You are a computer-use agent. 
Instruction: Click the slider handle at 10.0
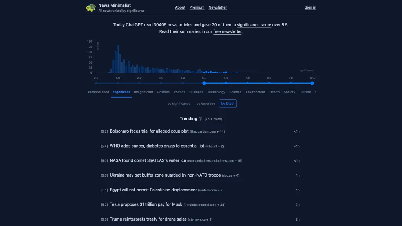point(312,83)
